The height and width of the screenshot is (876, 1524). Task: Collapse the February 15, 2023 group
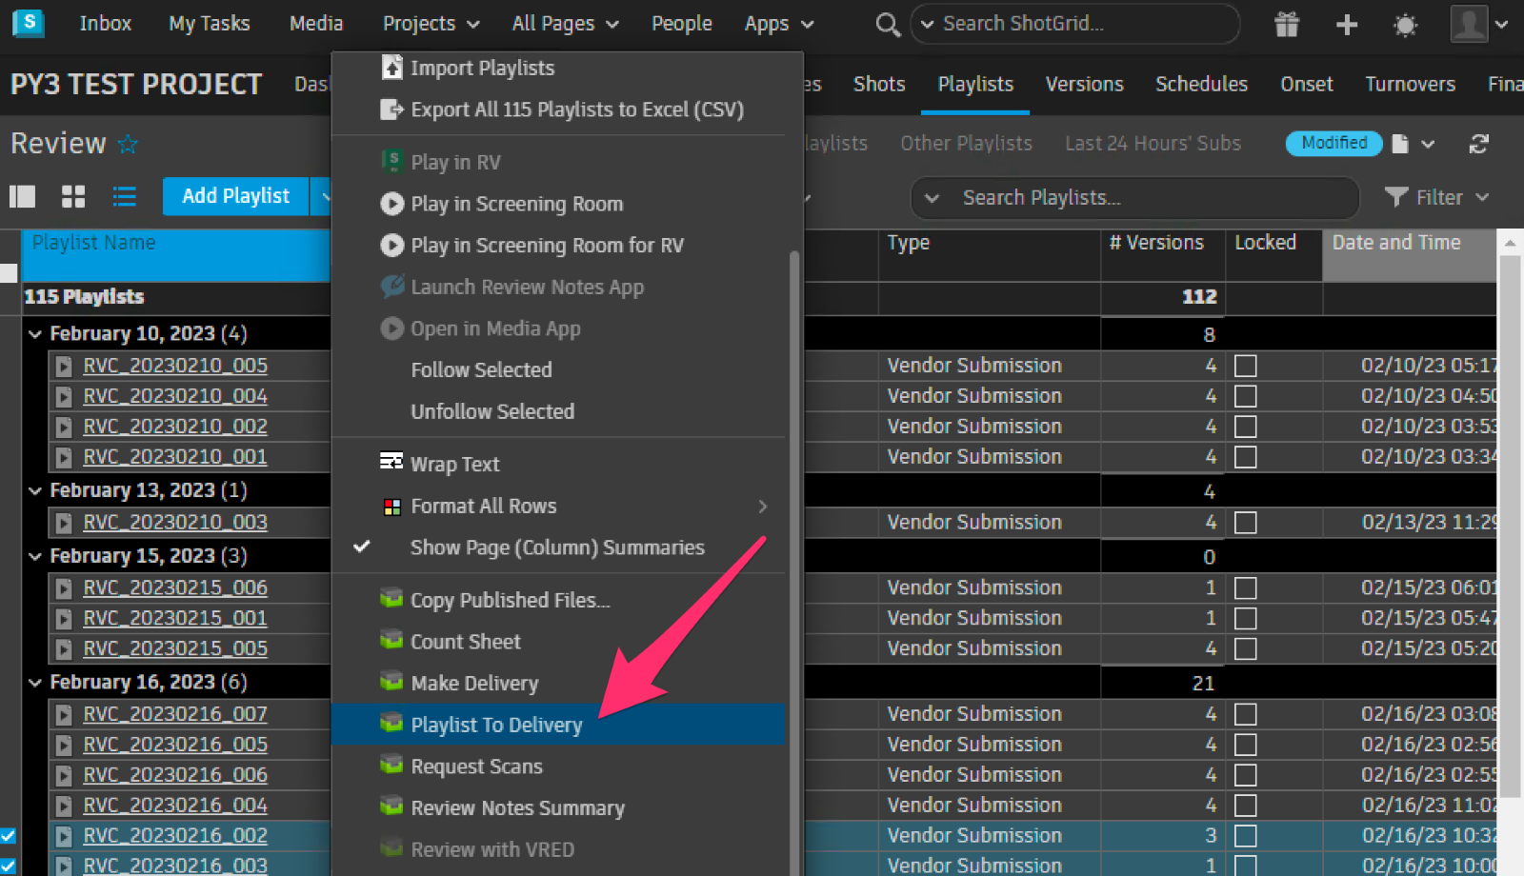pos(35,556)
